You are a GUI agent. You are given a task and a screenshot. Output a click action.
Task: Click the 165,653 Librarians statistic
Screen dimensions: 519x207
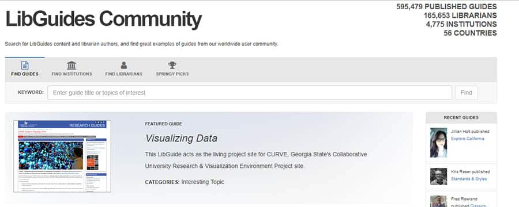pyautogui.click(x=460, y=16)
